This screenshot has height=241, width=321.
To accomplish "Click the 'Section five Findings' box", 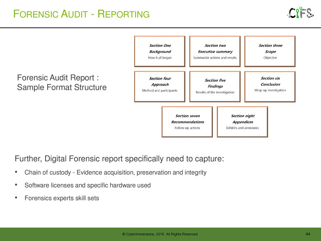I will (x=215, y=87).
